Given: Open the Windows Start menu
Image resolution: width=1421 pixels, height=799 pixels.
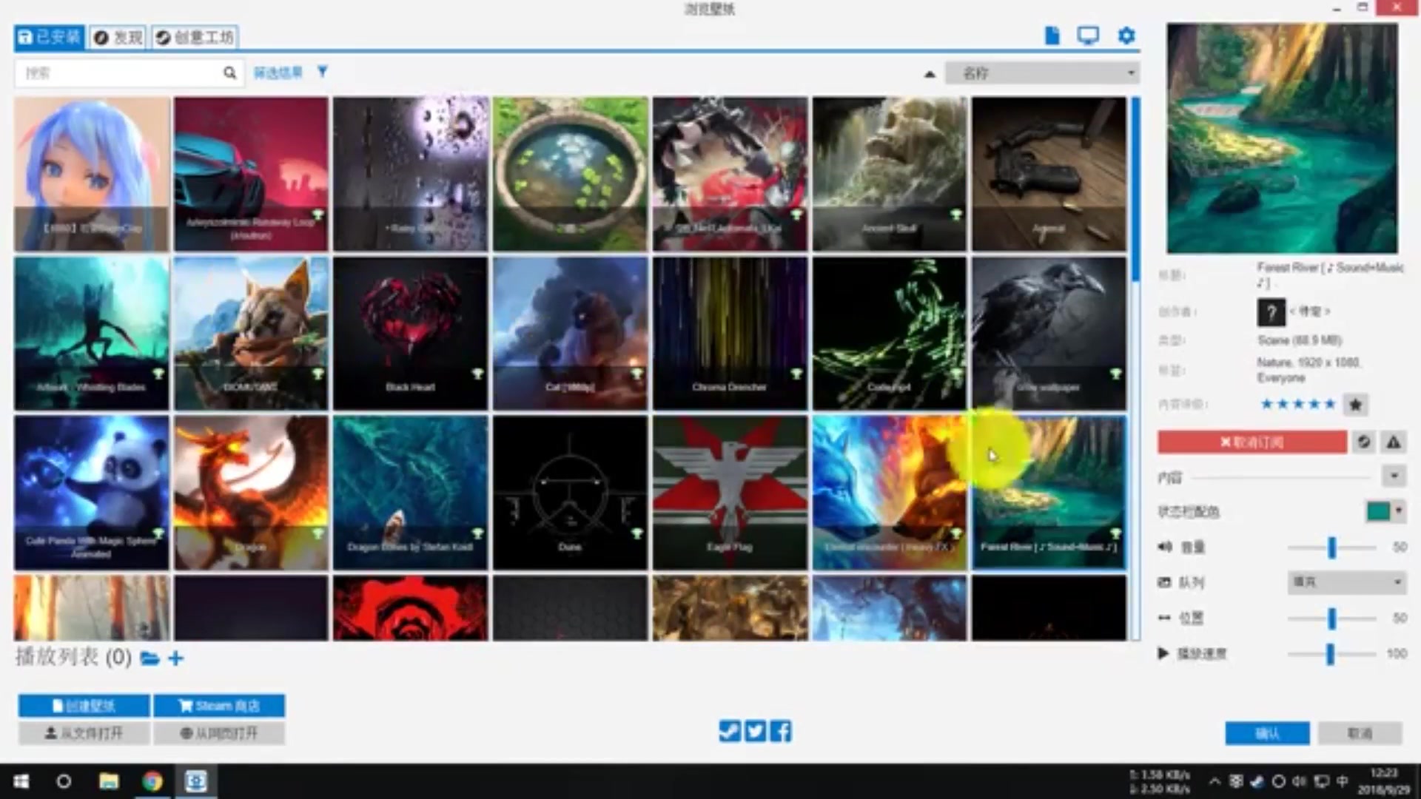Looking at the screenshot, I should coord(21,781).
